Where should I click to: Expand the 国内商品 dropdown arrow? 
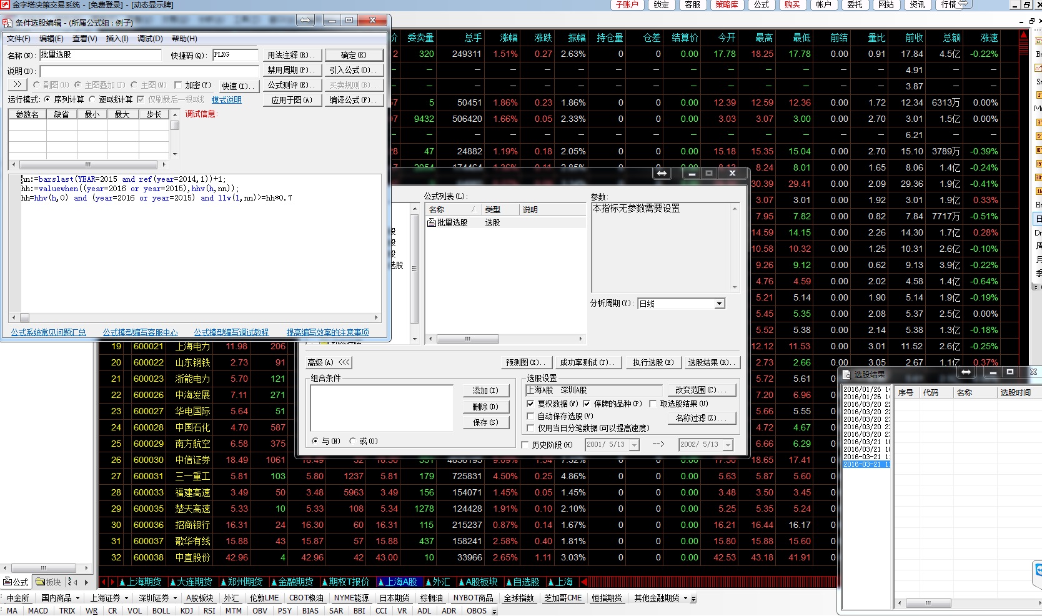pos(78,599)
